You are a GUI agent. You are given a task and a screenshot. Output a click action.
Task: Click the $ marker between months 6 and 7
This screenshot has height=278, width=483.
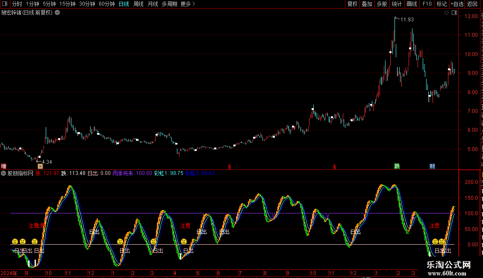(230, 167)
